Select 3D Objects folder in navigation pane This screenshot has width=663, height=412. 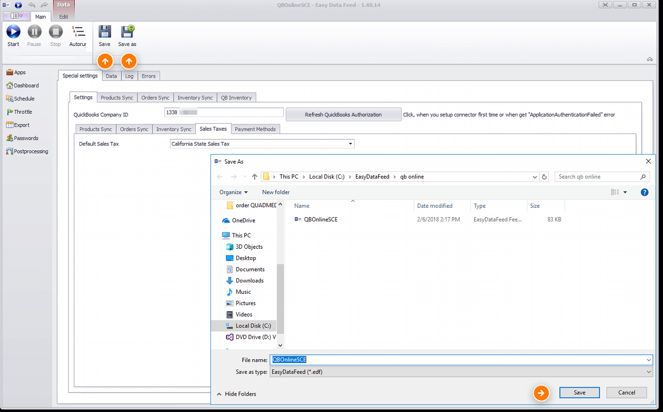[244, 247]
